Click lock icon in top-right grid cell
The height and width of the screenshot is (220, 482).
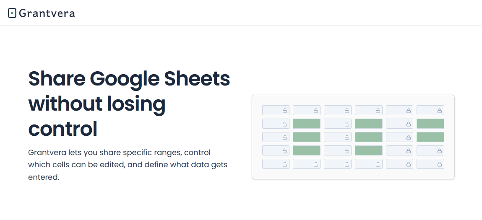click(440, 111)
